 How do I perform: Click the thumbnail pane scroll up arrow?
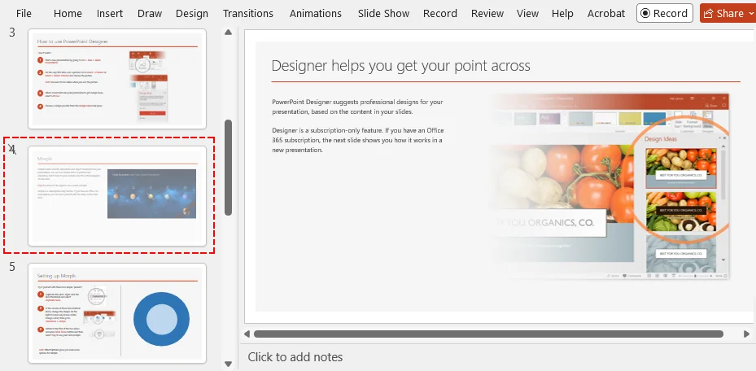coord(229,33)
